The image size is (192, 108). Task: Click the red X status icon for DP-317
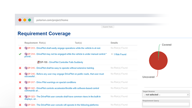(x=20, y=82)
